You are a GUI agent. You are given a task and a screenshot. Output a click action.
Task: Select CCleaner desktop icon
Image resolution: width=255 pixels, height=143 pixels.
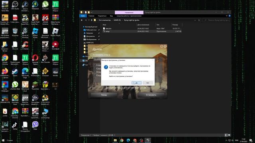25,45
